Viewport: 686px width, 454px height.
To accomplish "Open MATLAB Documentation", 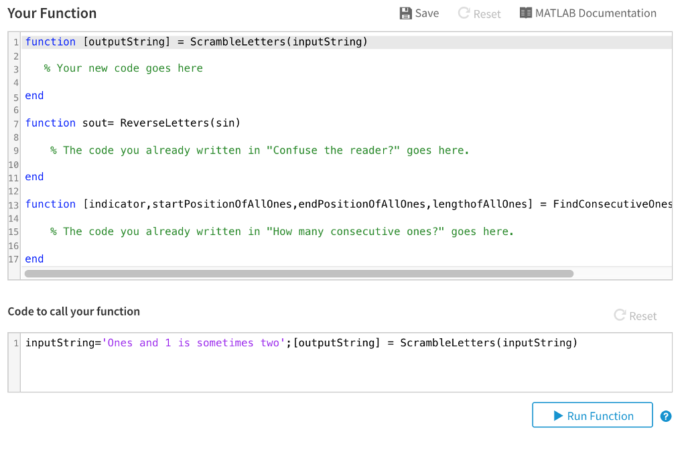I will [588, 13].
